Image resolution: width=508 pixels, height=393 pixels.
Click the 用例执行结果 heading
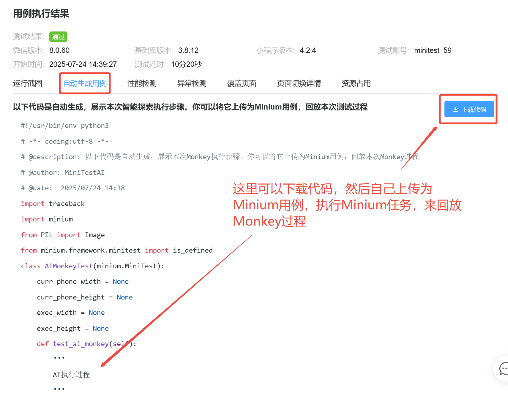pos(41,14)
